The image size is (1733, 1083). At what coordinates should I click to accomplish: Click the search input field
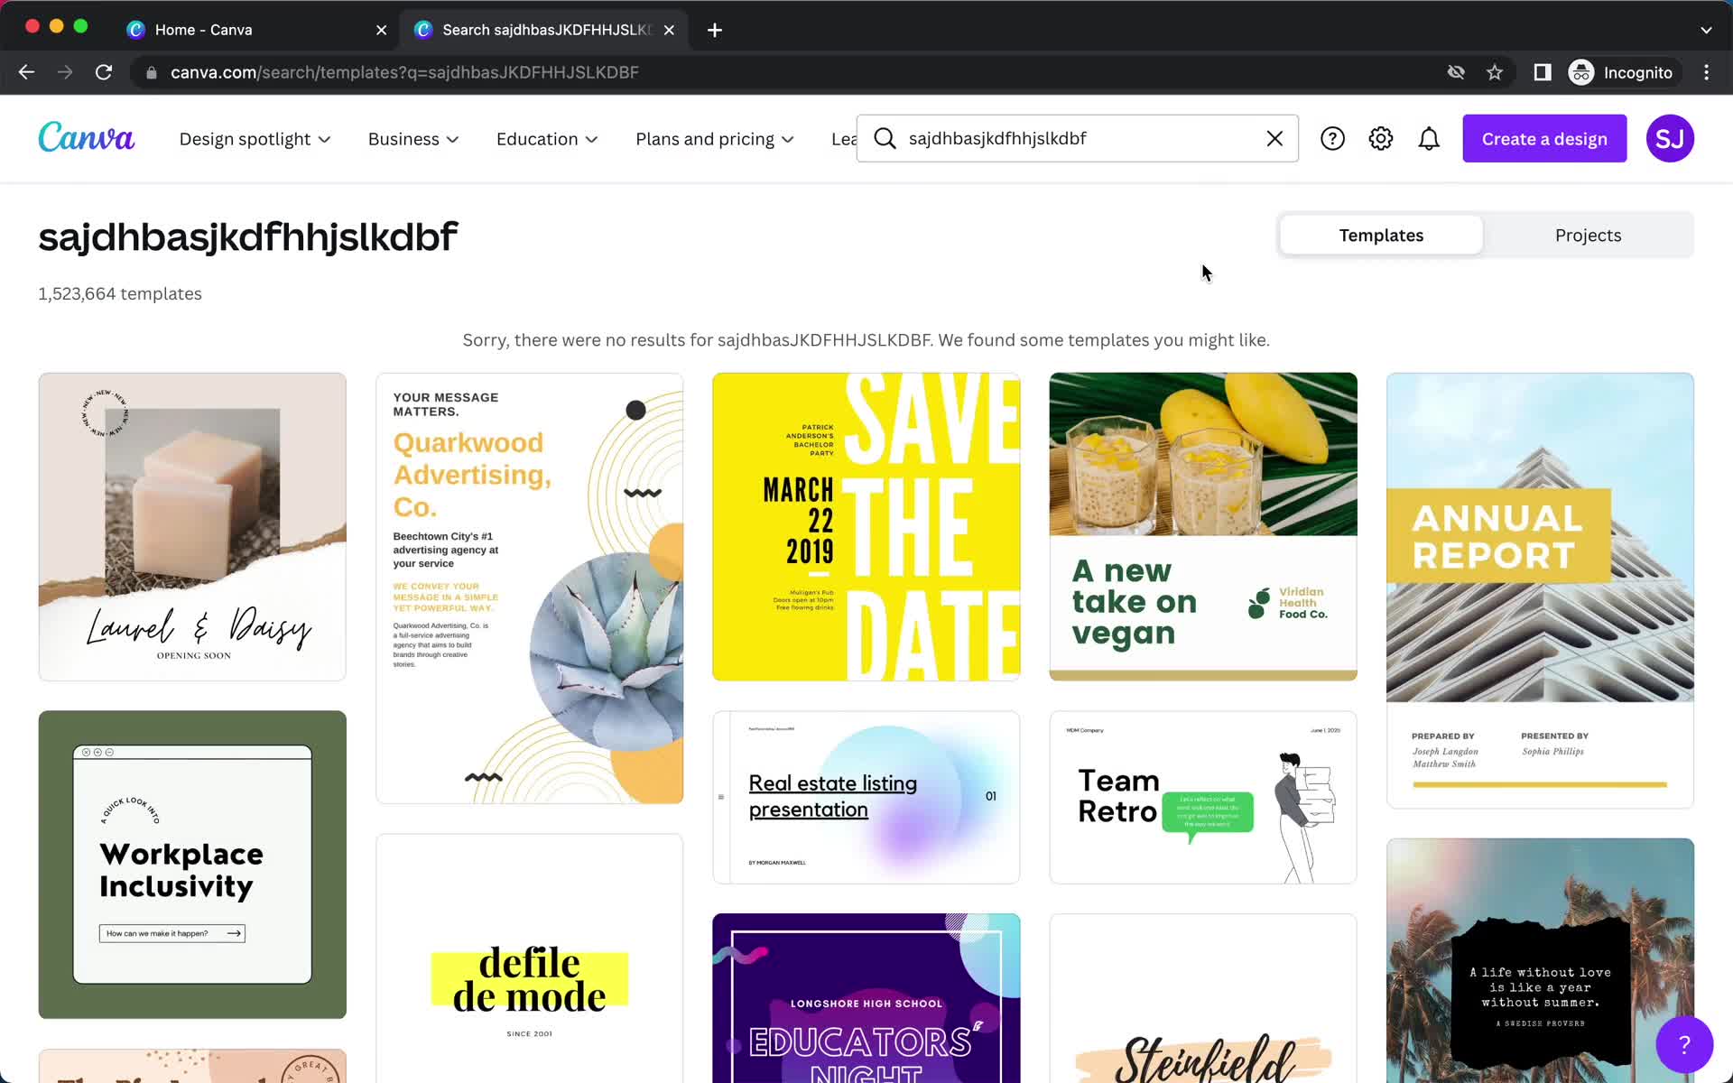pyautogui.click(x=1076, y=138)
